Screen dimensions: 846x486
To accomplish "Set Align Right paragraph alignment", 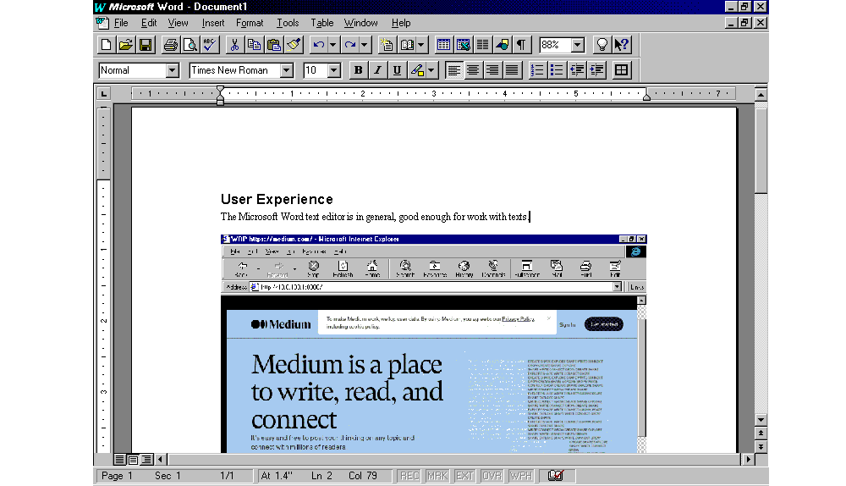I will pos(492,70).
